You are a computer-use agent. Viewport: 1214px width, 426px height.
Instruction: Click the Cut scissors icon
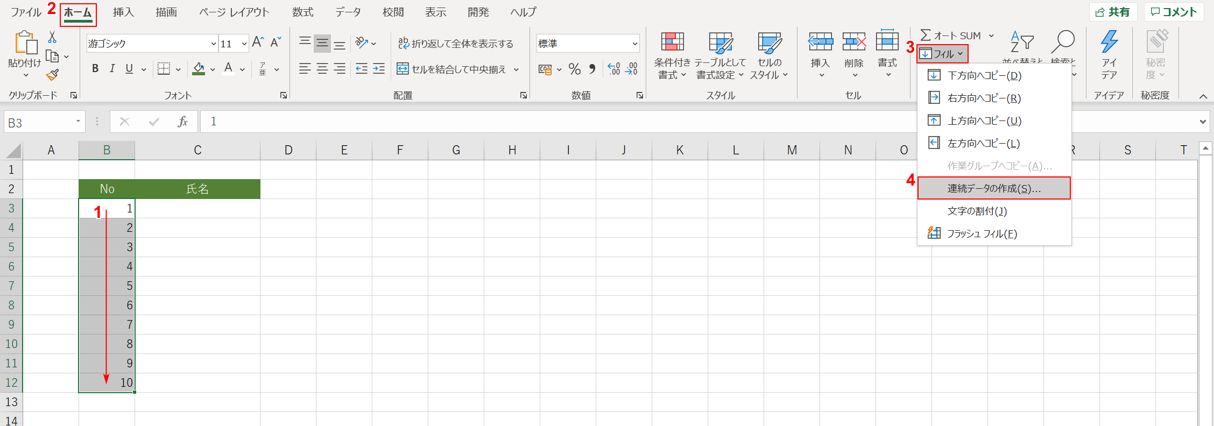52,37
